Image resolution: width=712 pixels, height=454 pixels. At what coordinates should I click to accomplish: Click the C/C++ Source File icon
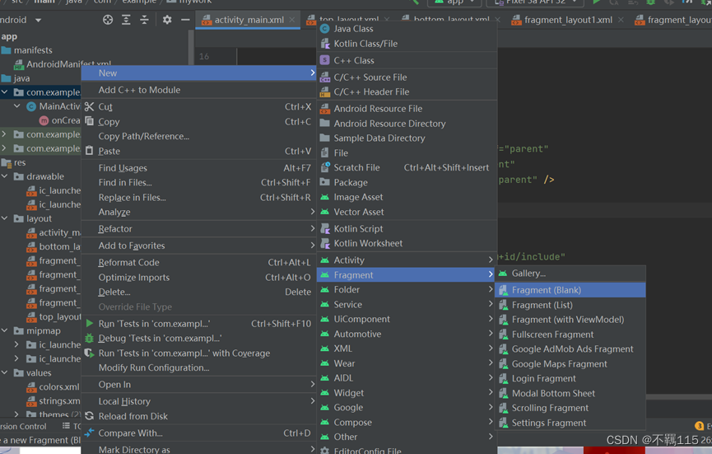coord(324,77)
